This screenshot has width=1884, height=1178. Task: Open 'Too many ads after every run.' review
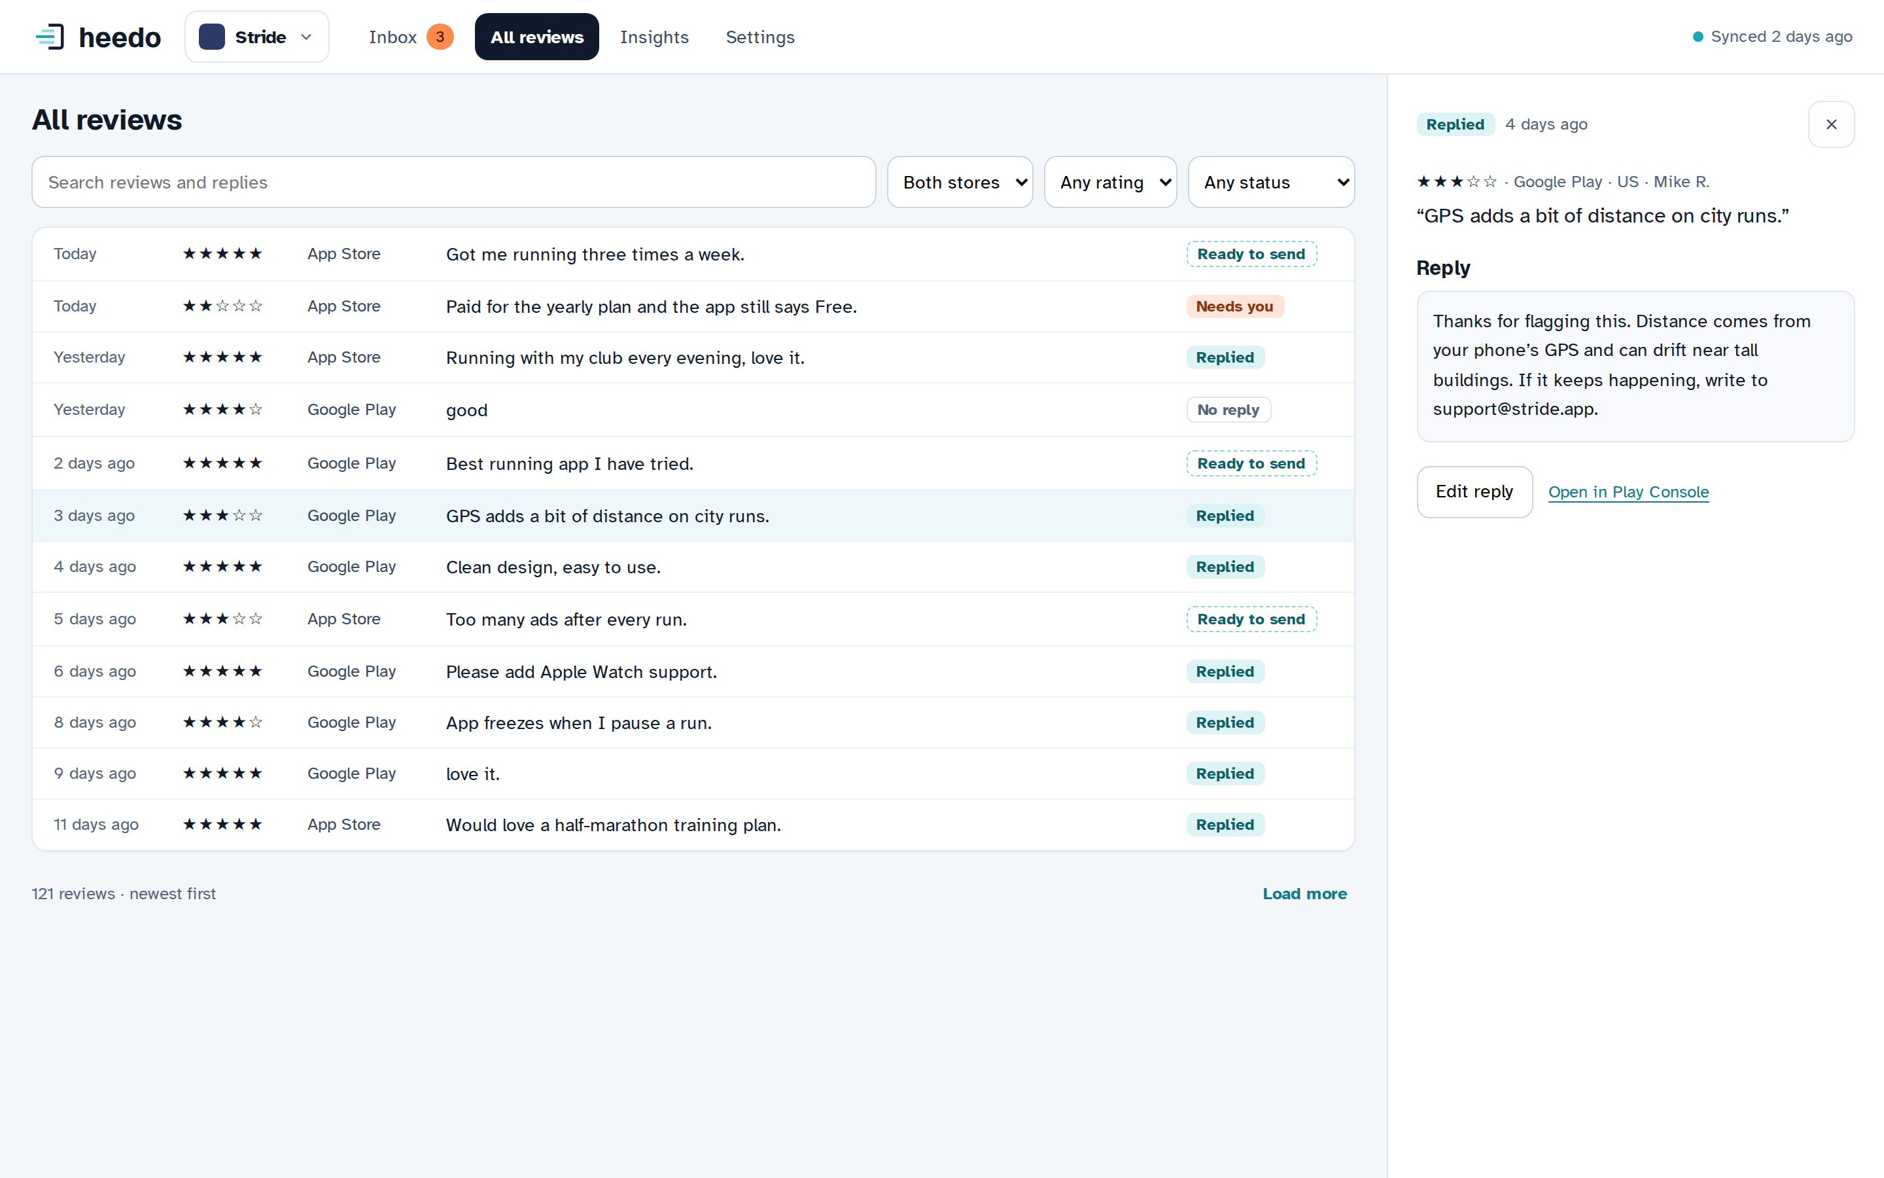coord(693,619)
